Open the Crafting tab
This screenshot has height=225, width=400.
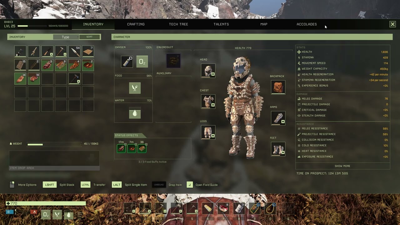(136, 24)
